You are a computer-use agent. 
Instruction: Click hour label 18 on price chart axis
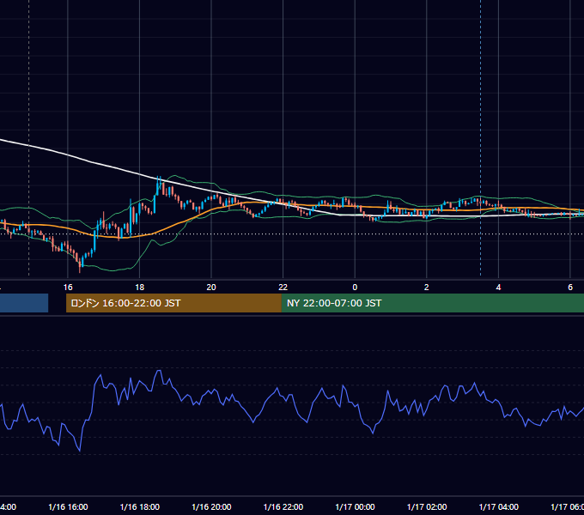(140, 288)
